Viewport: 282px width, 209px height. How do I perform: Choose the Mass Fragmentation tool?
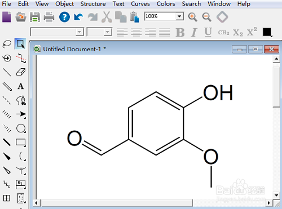[x=21, y=58]
